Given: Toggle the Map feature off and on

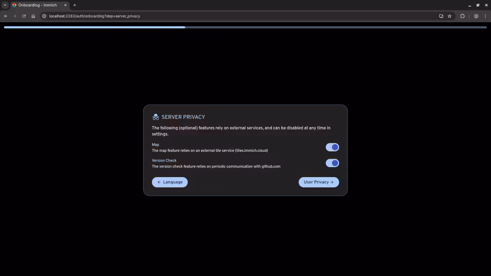Looking at the screenshot, I should click(332, 147).
